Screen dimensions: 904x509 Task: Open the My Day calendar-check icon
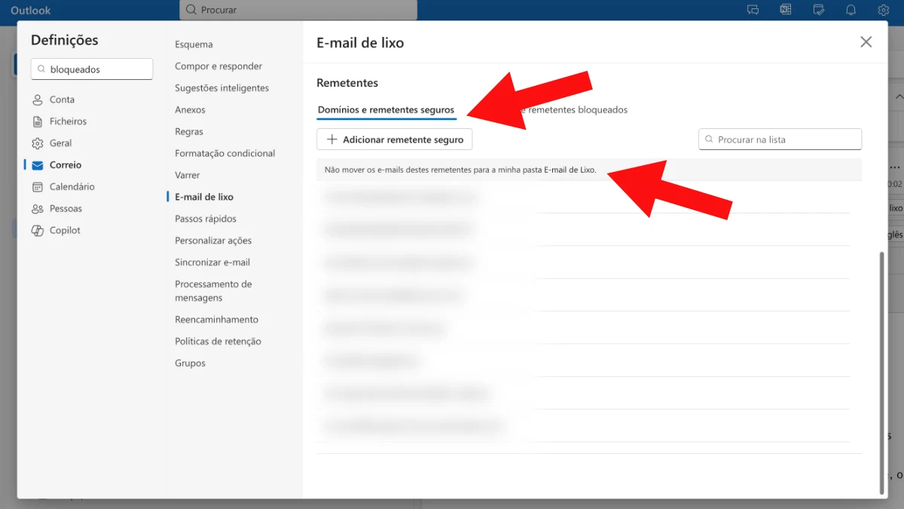(819, 10)
